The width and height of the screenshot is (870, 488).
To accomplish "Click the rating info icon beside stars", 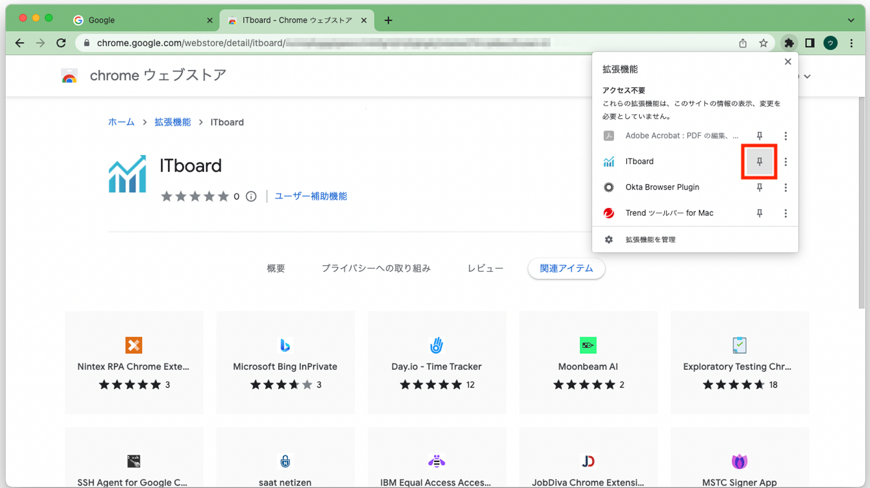I will pyautogui.click(x=251, y=196).
